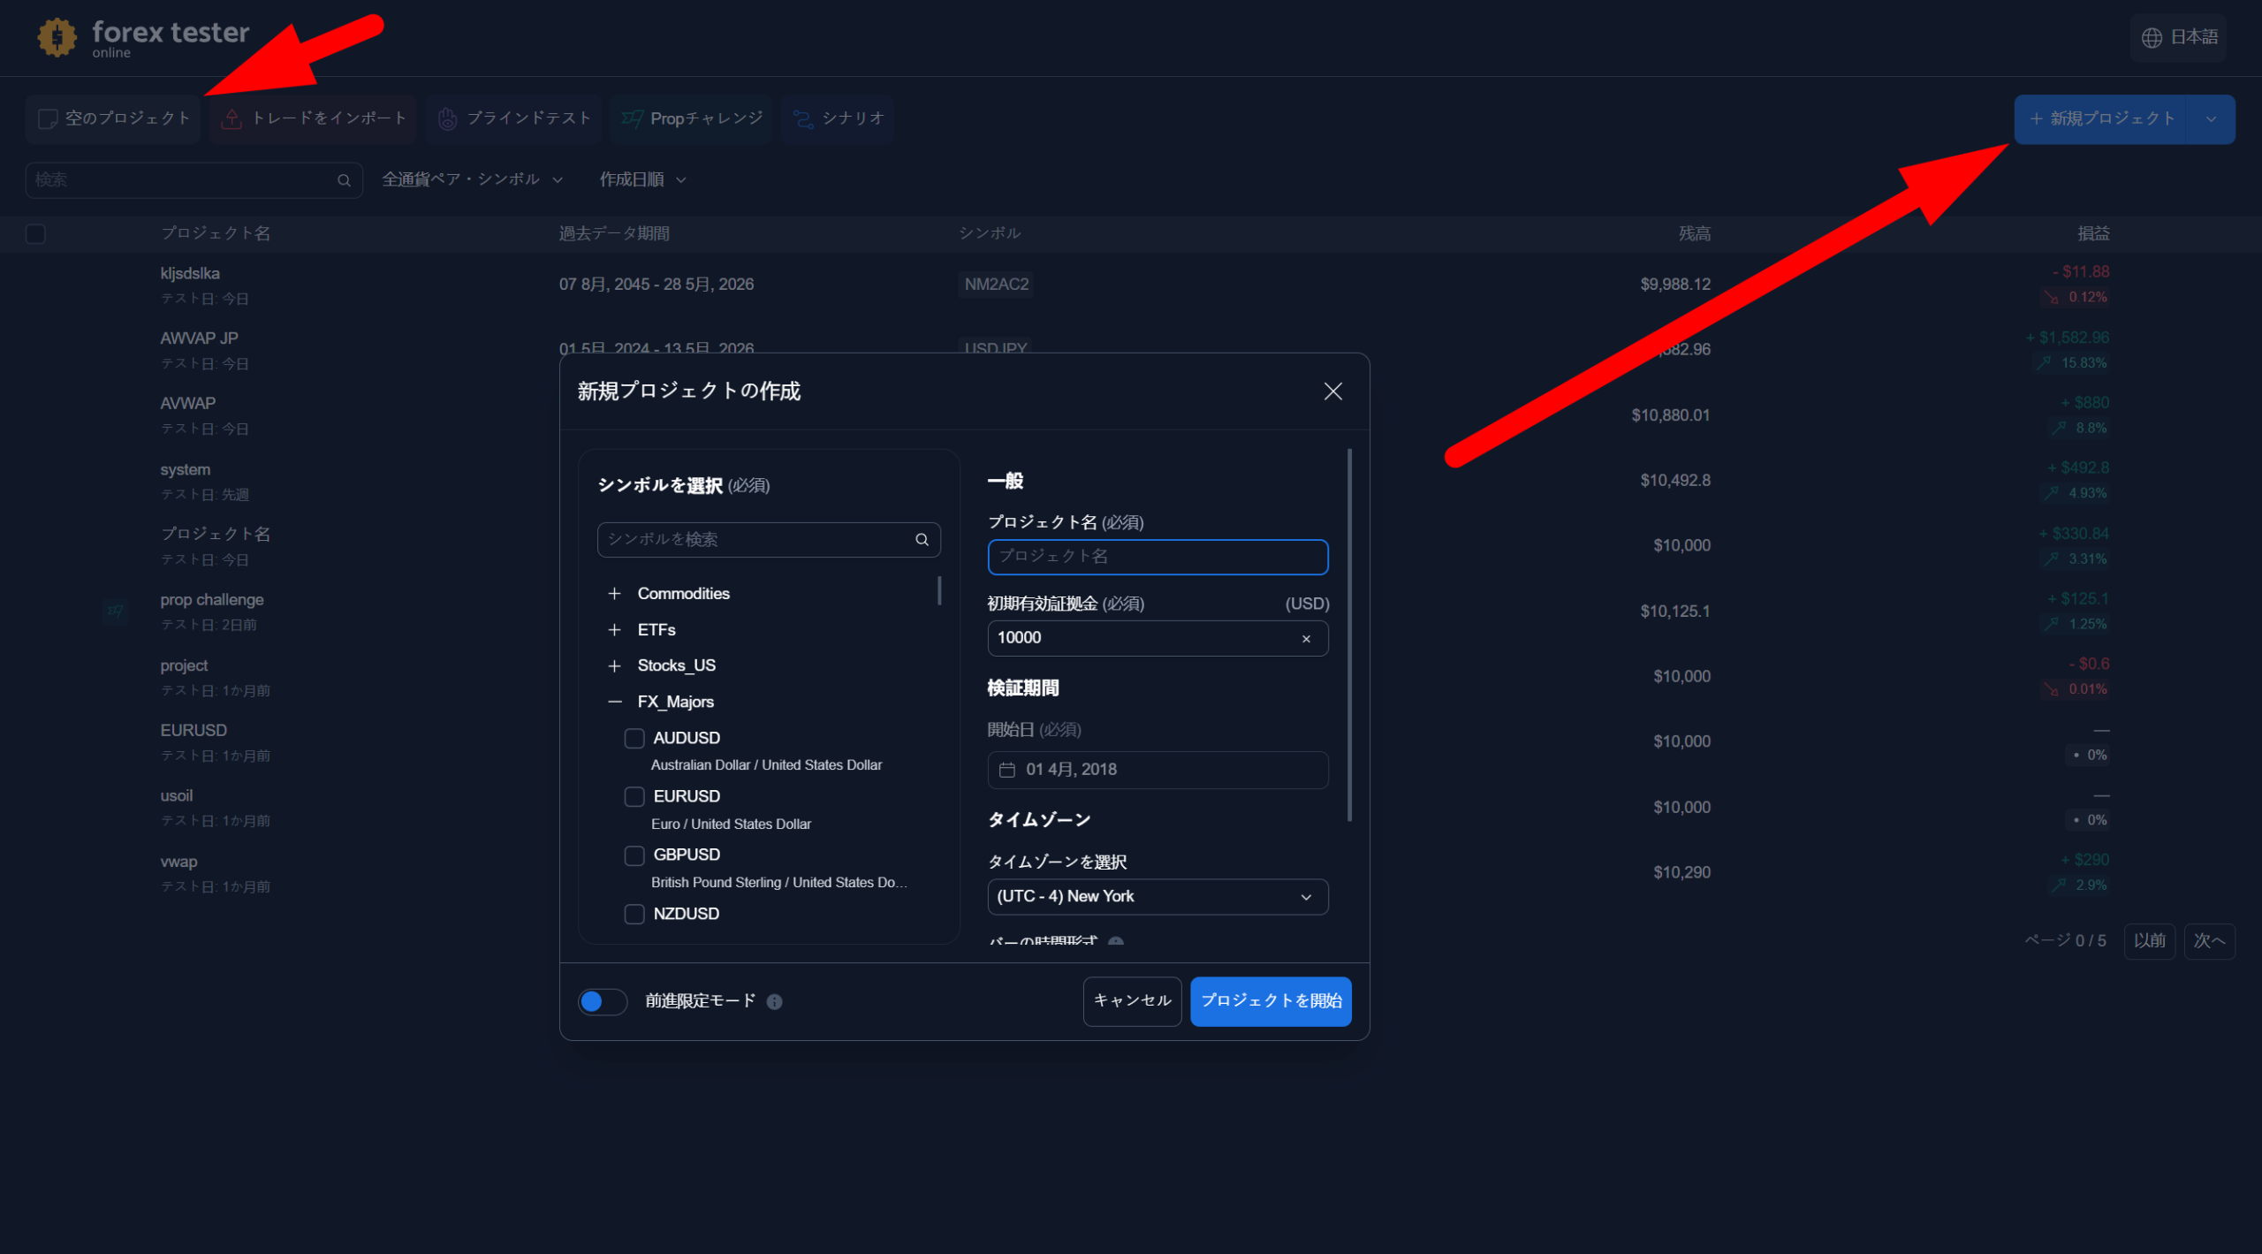This screenshot has width=2262, height=1254.
Task: Go to previous page with 以前 button
Action: tap(2149, 941)
